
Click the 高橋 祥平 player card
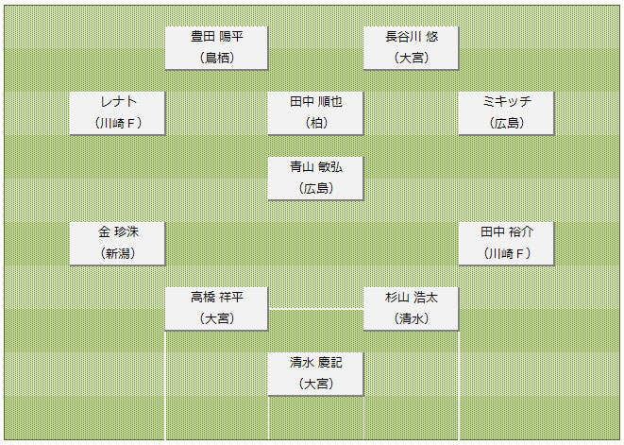point(216,308)
